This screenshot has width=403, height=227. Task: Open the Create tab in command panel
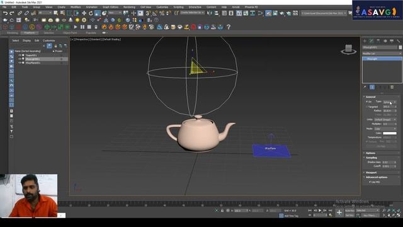[x=365, y=40]
